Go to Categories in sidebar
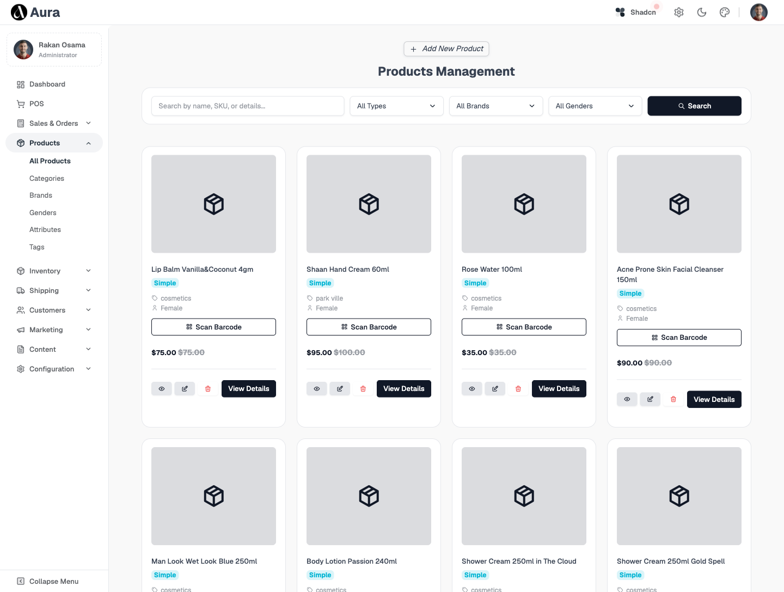 point(47,178)
